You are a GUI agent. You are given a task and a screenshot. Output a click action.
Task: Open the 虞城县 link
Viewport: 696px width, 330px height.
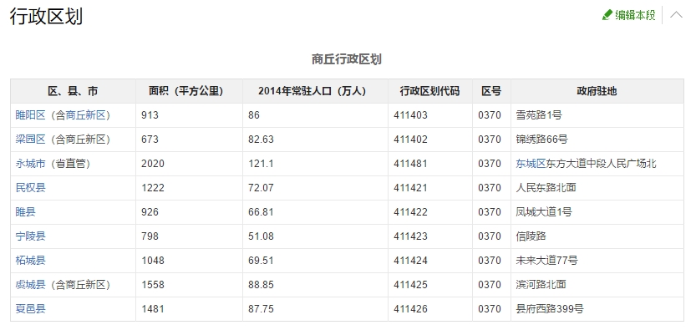pyautogui.click(x=31, y=285)
